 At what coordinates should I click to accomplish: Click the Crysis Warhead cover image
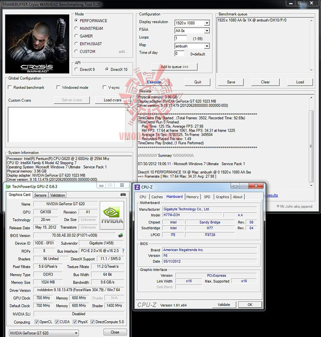[x=37, y=44]
